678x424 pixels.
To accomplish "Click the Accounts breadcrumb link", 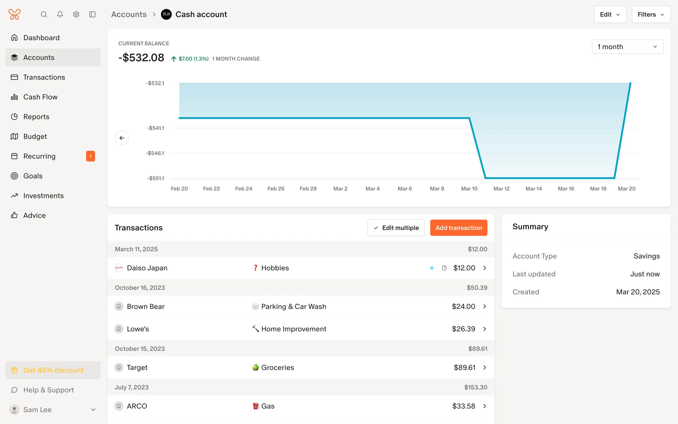I will (129, 14).
